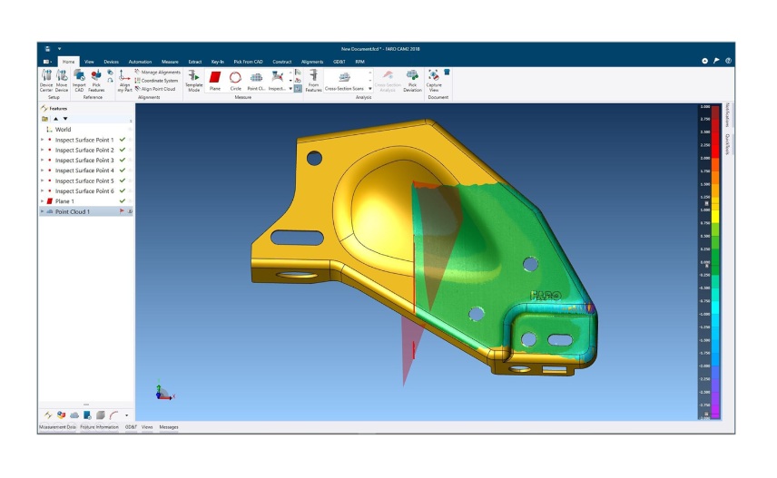This screenshot has width=777, height=478.
Task: Click Manage Alignments in the ribbon
Action: point(158,73)
